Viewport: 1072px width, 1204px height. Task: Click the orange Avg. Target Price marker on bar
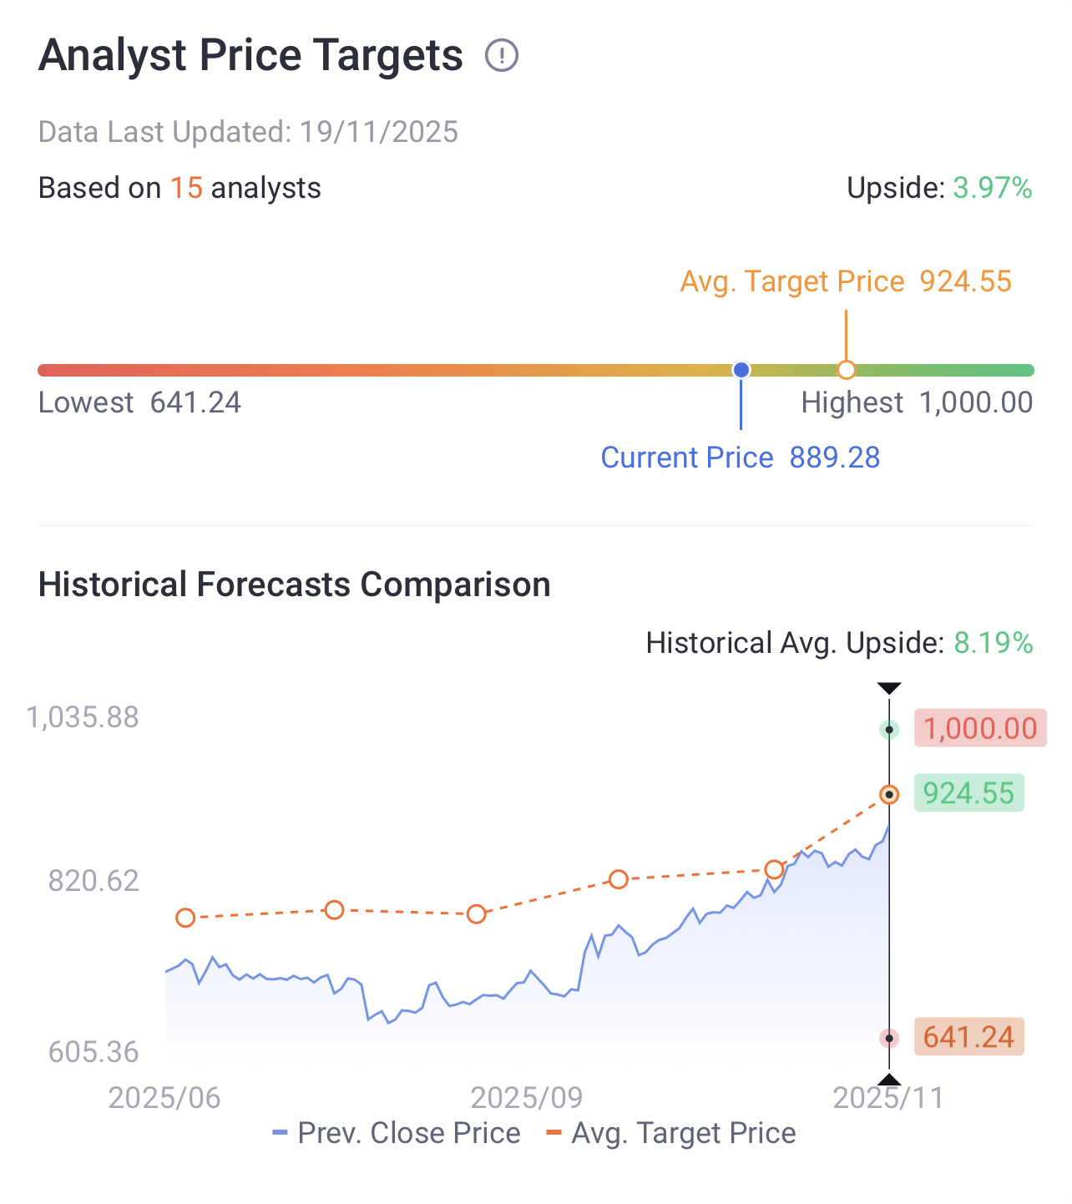pyautogui.click(x=846, y=370)
